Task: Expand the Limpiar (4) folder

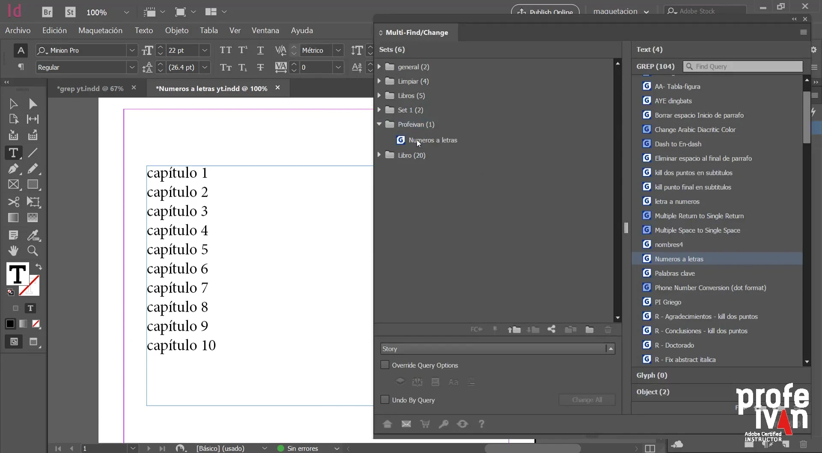Action: [379, 81]
